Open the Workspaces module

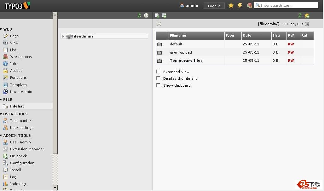pyautogui.click(x=21, y=57)
